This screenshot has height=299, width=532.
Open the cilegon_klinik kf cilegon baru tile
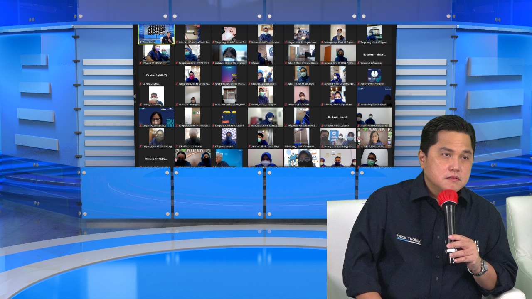click(x=302, y=34)
